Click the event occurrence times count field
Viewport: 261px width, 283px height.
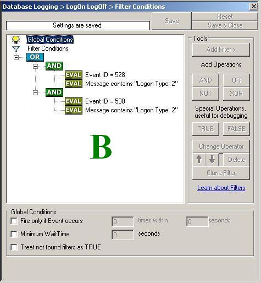tap(123, 221)
